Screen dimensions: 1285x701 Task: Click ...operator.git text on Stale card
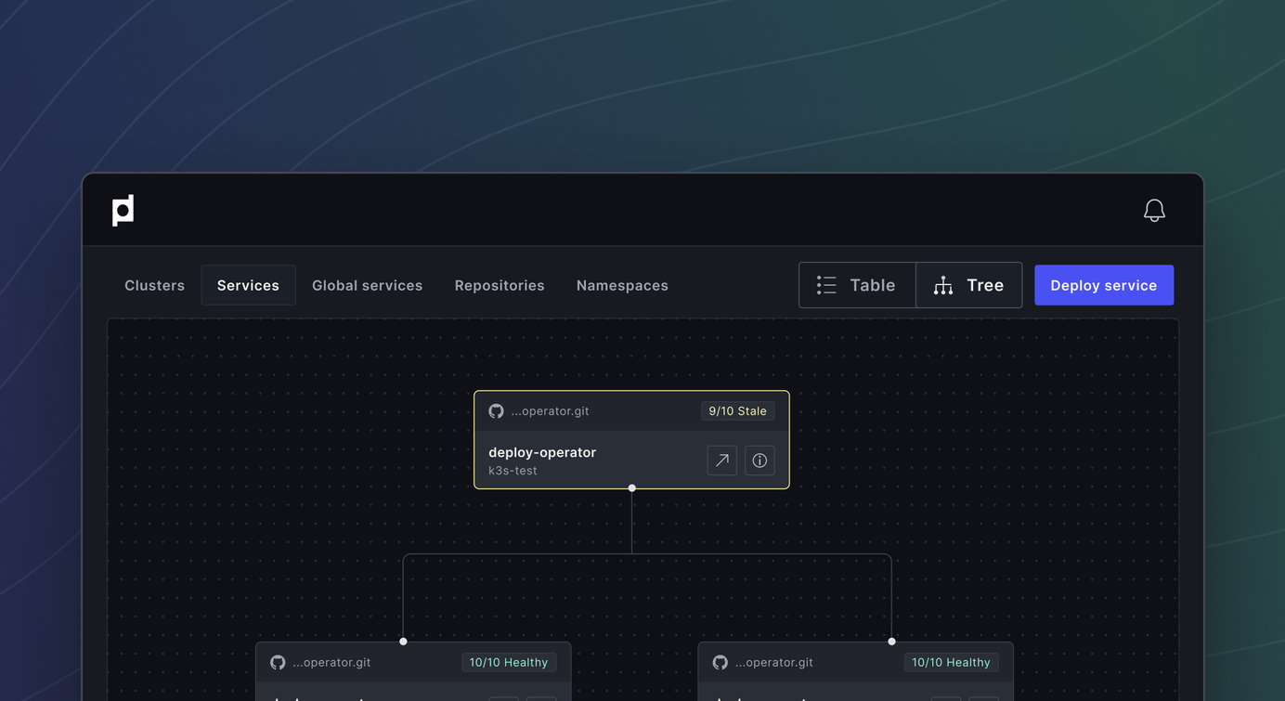click(550, 410)
